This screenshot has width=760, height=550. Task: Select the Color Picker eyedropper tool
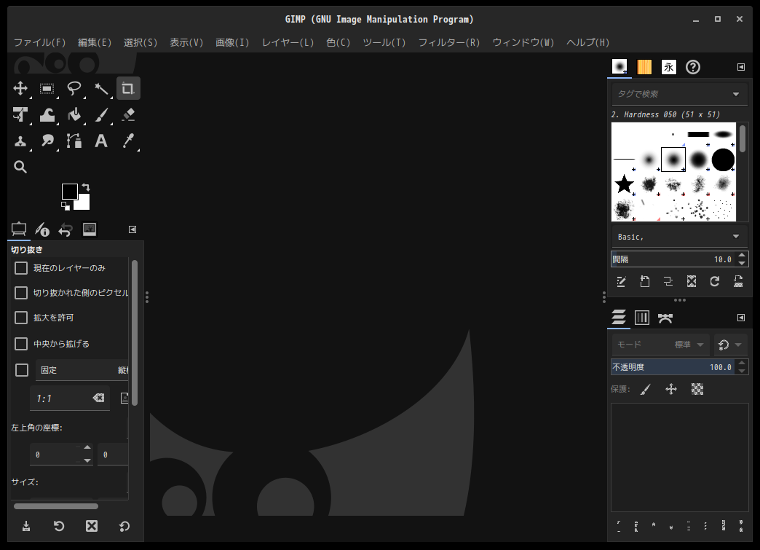tap(128, 141)
